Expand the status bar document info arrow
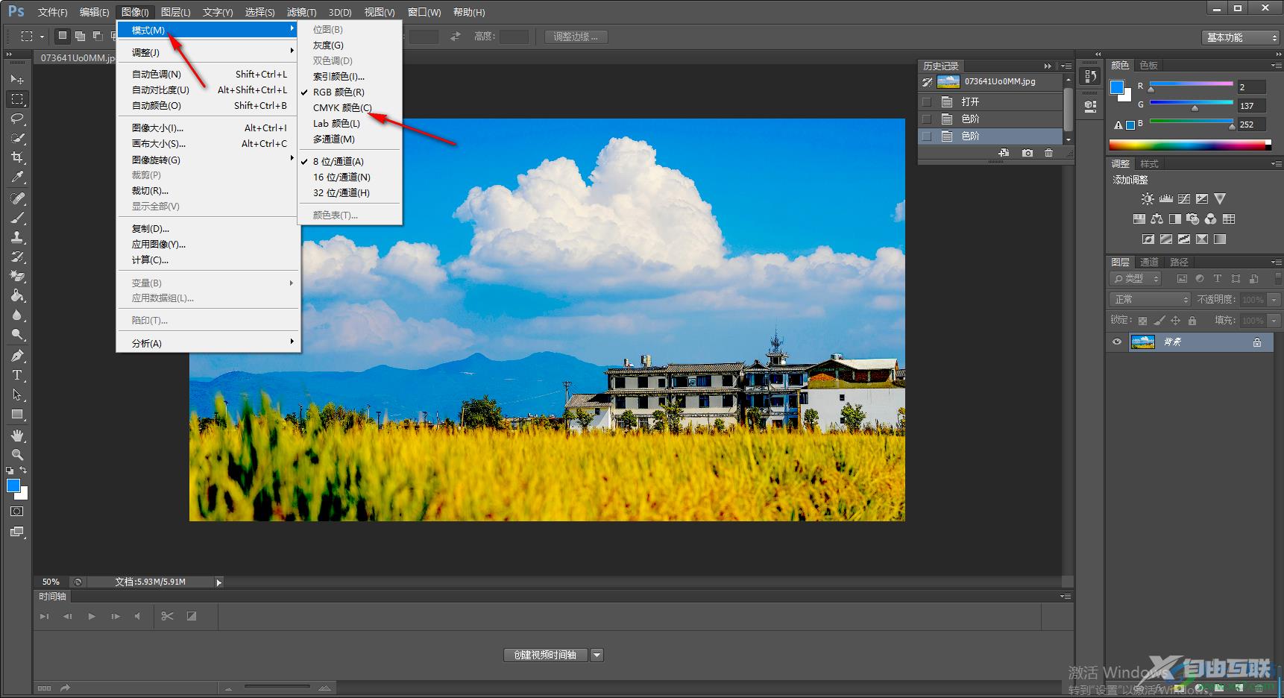Screen dimensions: 1284x698 pos(218,582)
